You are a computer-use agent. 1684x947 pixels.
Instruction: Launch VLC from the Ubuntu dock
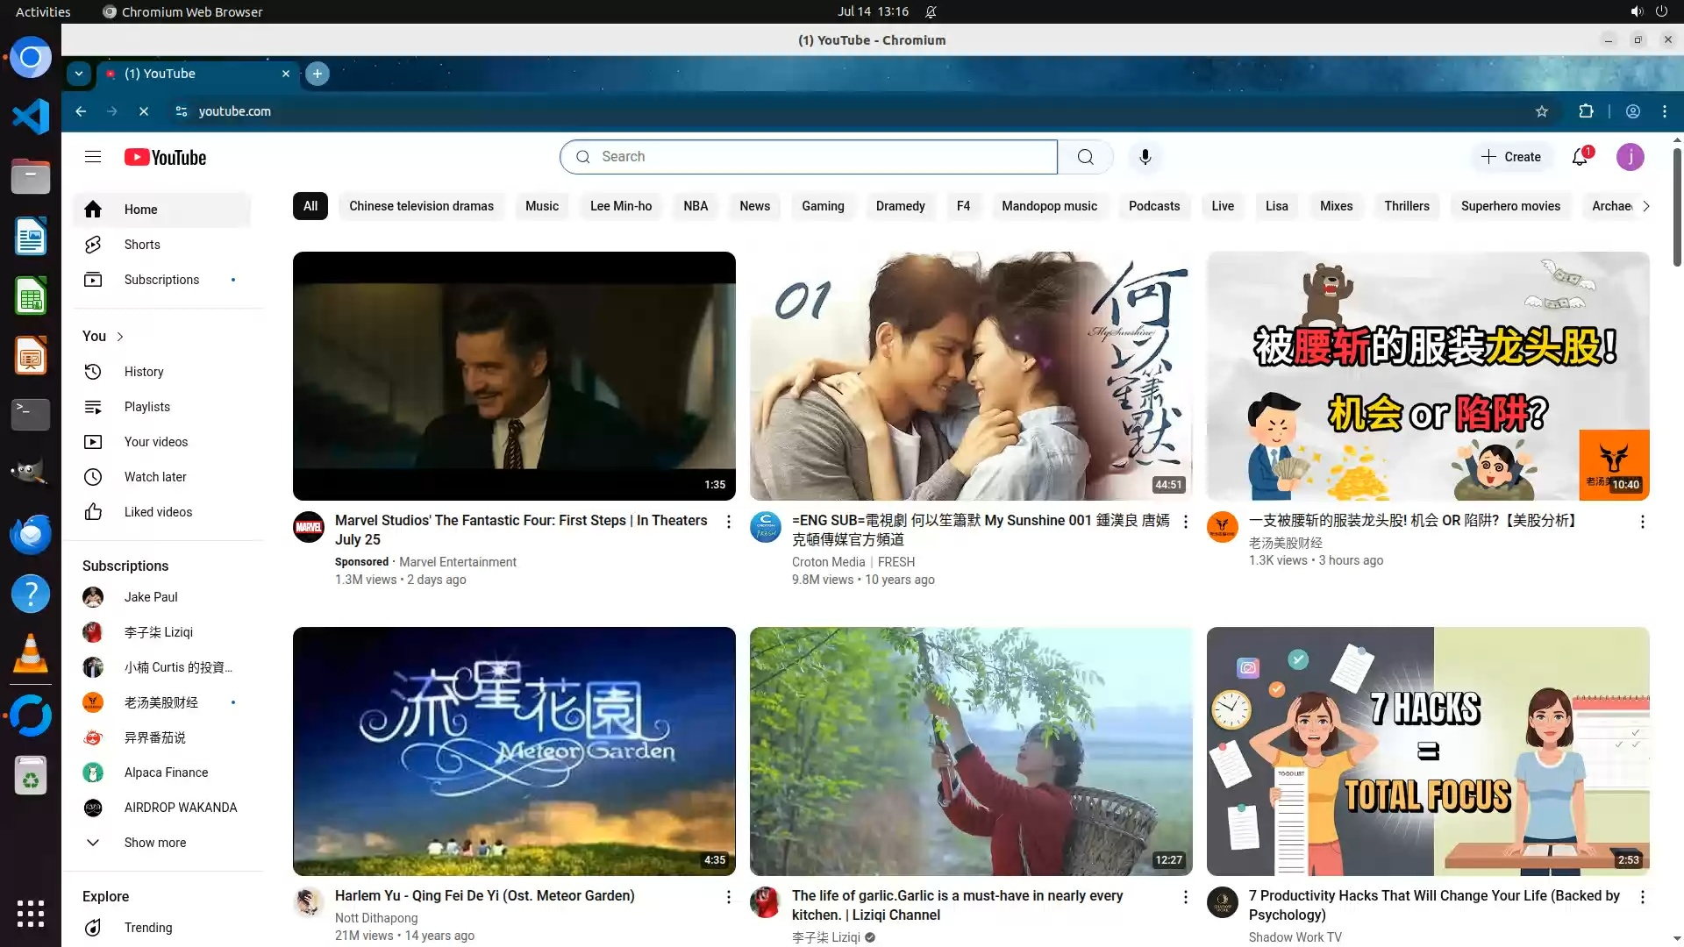point(30,654)
